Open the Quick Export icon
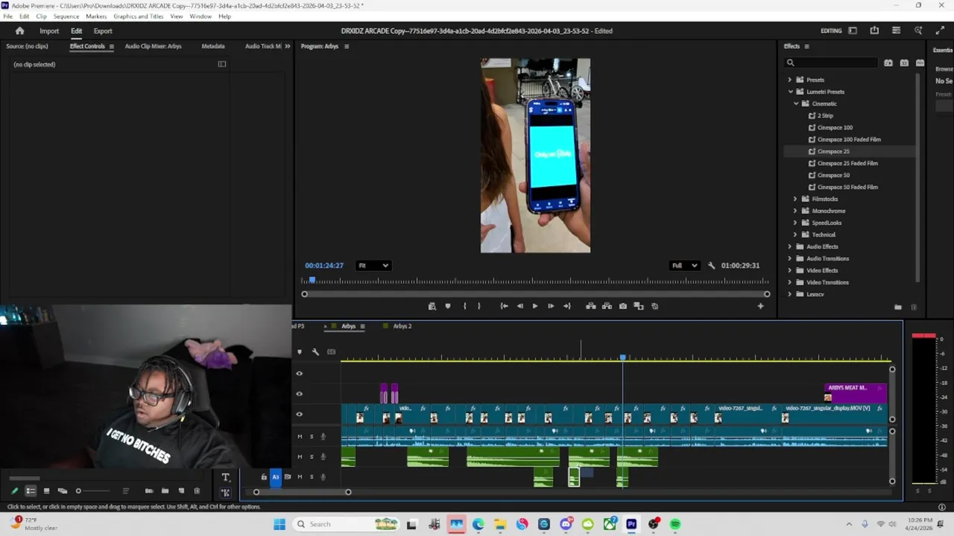 pyautogui.click(x=874, y=31)
